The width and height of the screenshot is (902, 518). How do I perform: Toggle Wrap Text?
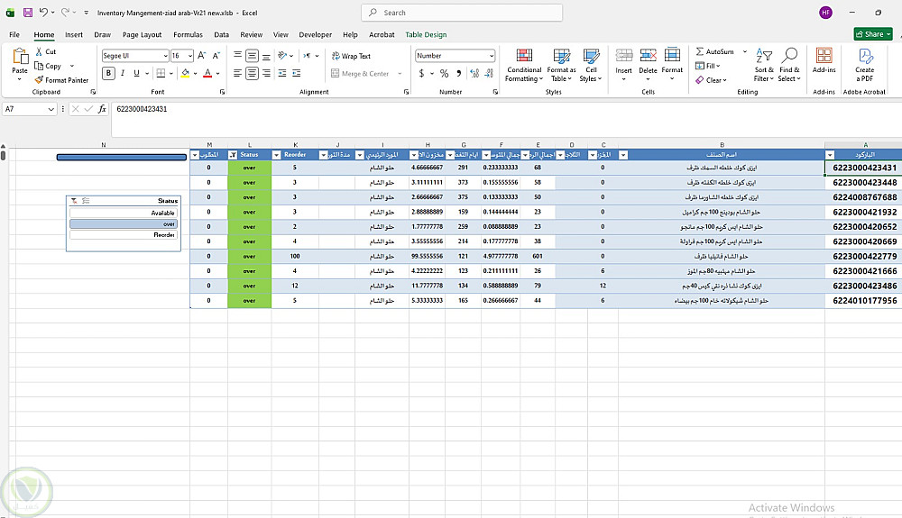(x=351, y=56)
